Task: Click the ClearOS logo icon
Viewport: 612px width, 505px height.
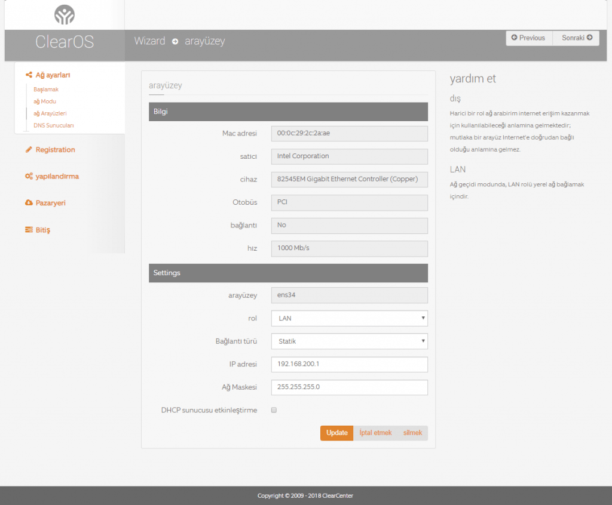Action: pos(64,14)
